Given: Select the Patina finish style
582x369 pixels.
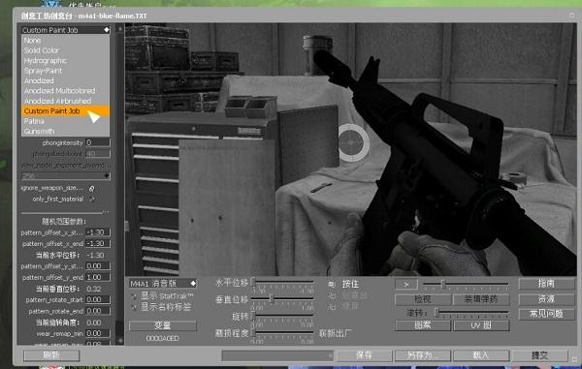Looking at the screenshot, I should pos(65,121).
